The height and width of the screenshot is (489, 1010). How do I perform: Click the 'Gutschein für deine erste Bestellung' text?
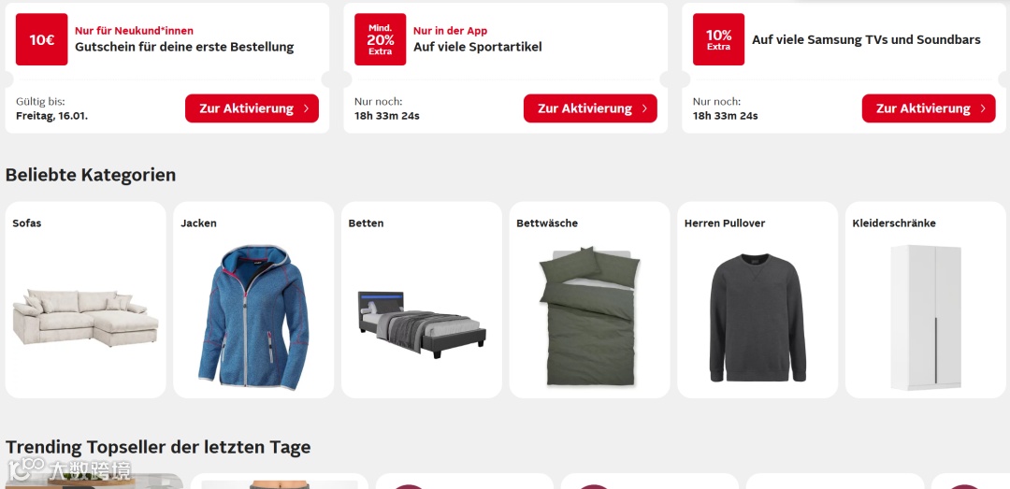coord(184,47)
